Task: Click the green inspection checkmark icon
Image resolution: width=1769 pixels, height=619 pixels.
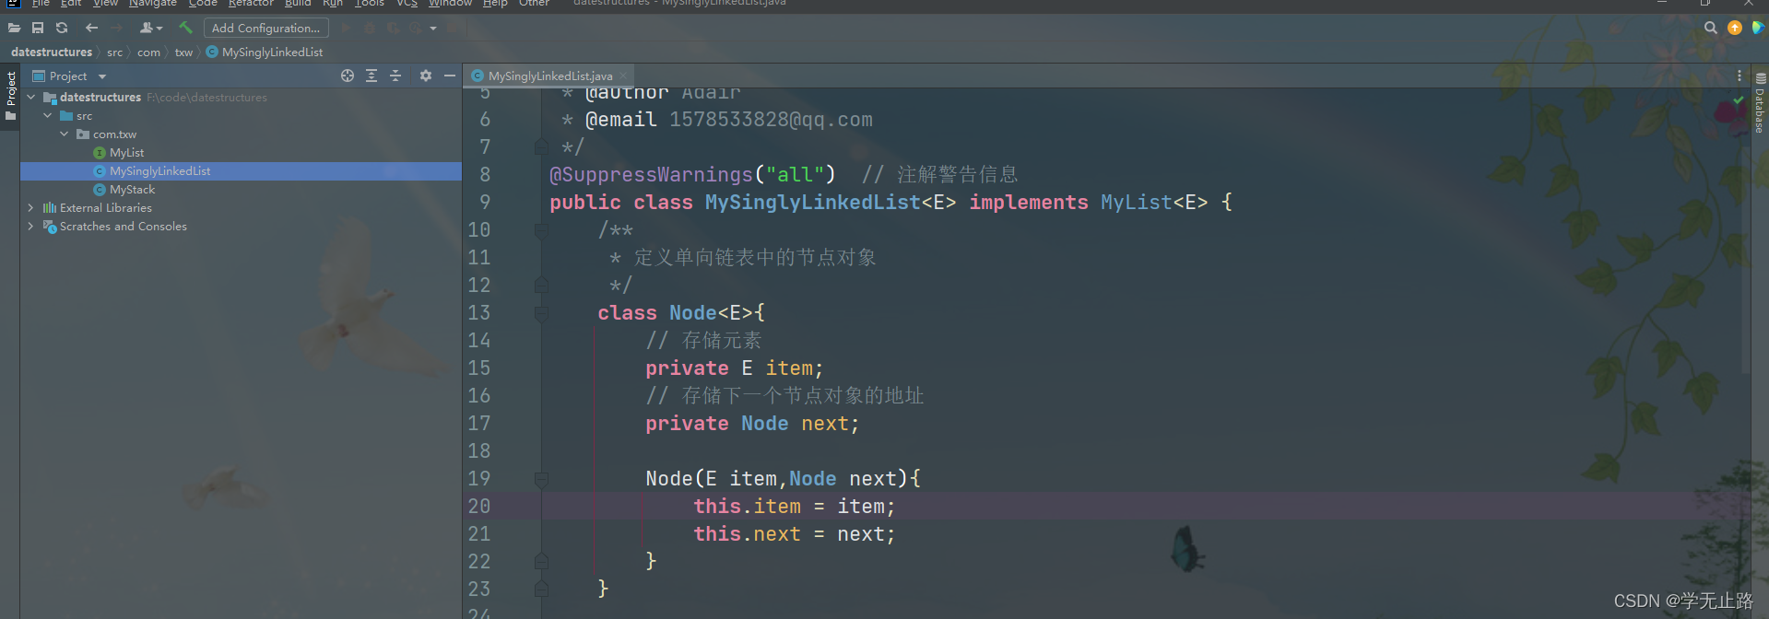Action: [1739, 100]
